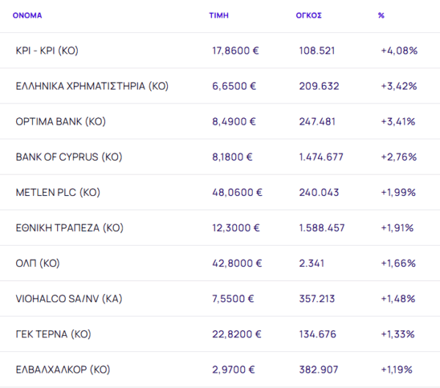Select the price 17,8600 €
440x388 pixels.
235,51
